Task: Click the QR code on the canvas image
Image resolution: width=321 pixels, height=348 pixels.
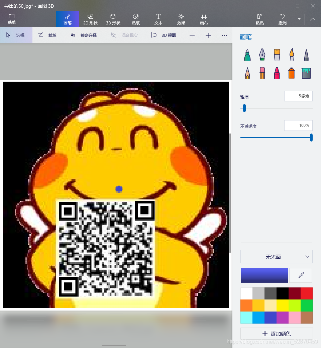Action: click(106, 248)
